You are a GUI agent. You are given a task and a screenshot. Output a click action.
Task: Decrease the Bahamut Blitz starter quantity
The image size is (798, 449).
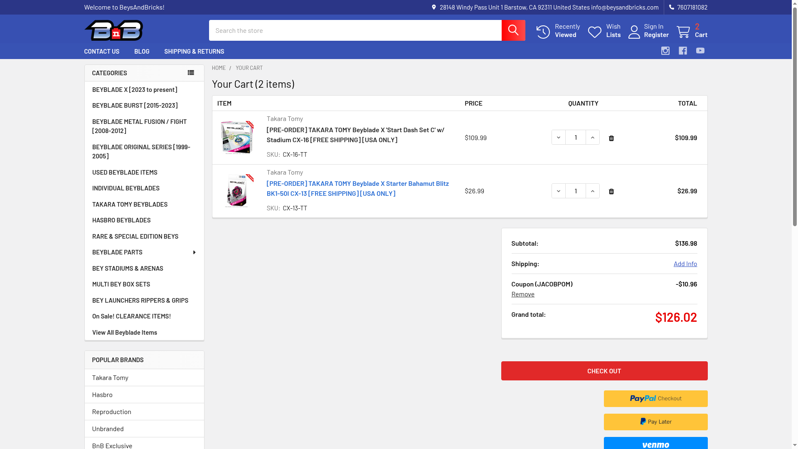(x=558, y=191)
